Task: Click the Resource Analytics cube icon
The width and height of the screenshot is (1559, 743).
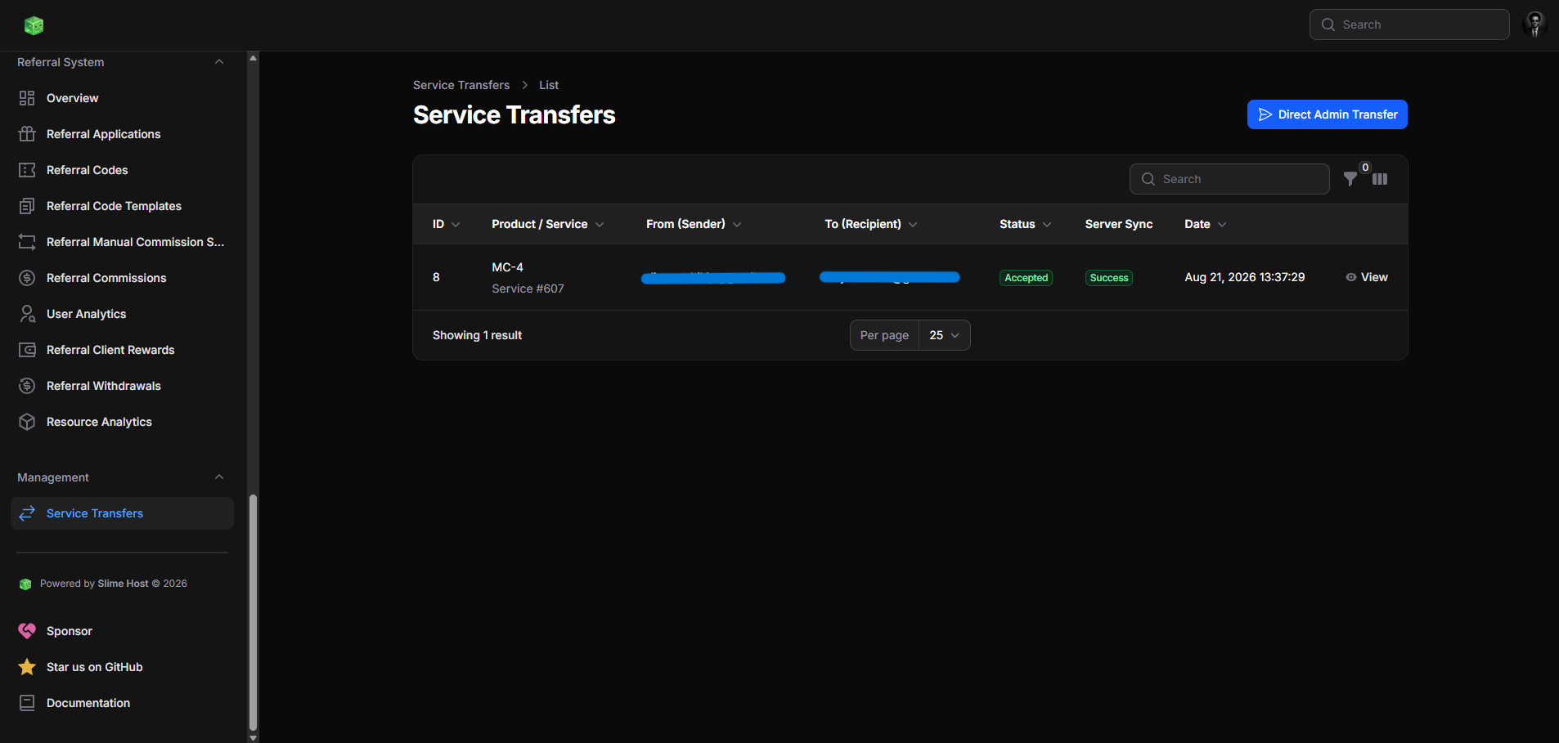Action: coord(27,422)
